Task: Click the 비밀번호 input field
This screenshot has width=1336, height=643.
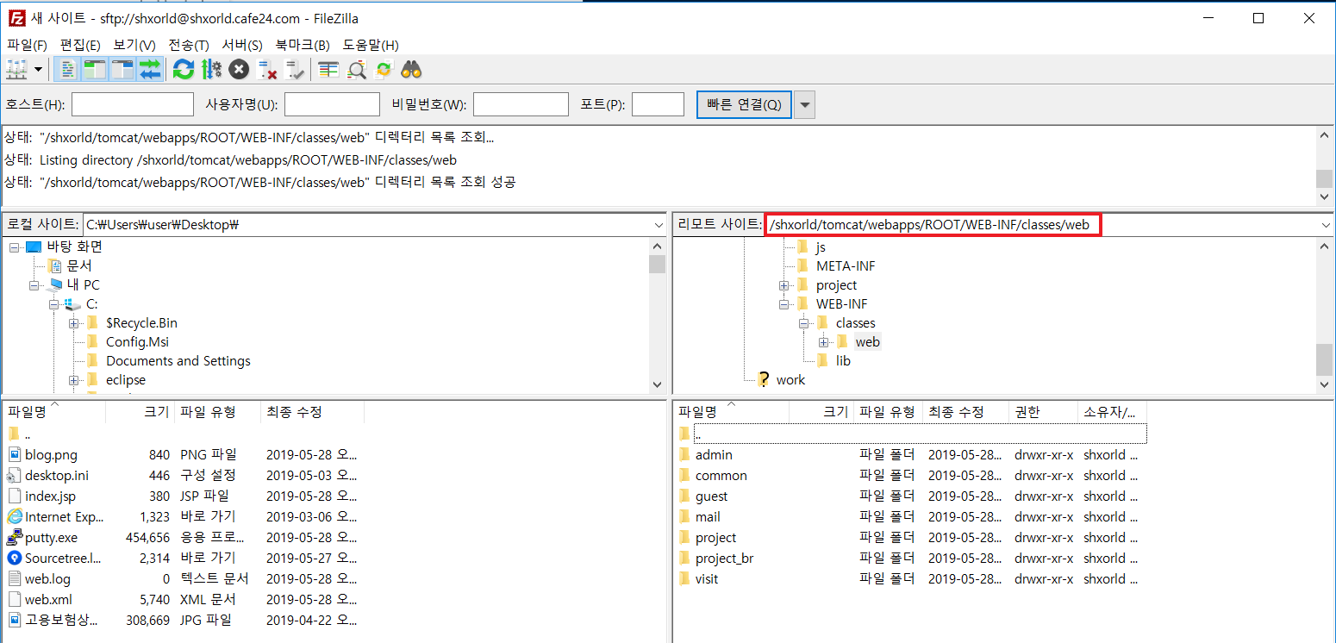Action: tap(521, 104)
